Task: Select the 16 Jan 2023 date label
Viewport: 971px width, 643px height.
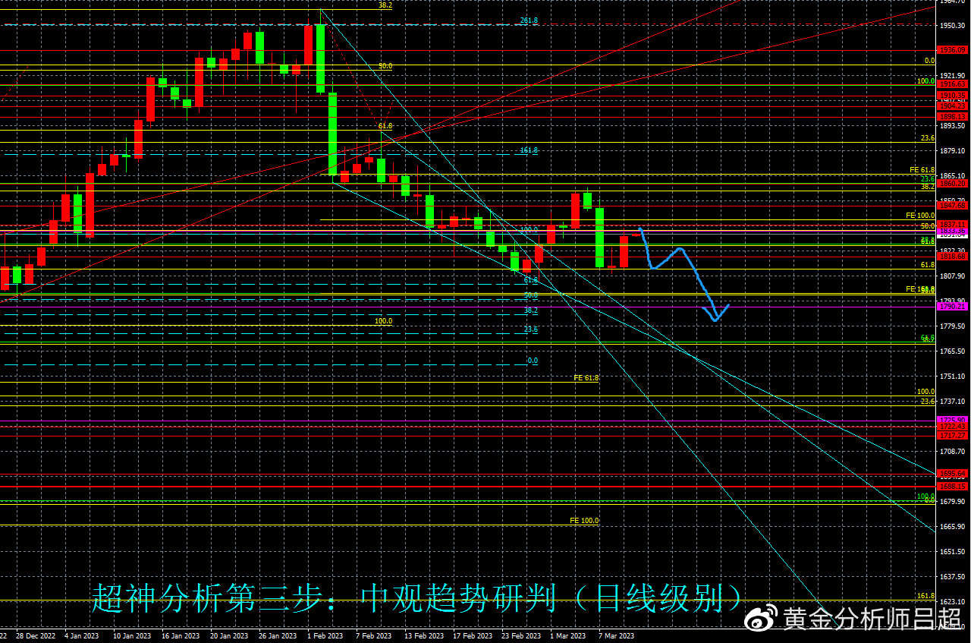Action: pyautogui.click(x=179, y=636)
